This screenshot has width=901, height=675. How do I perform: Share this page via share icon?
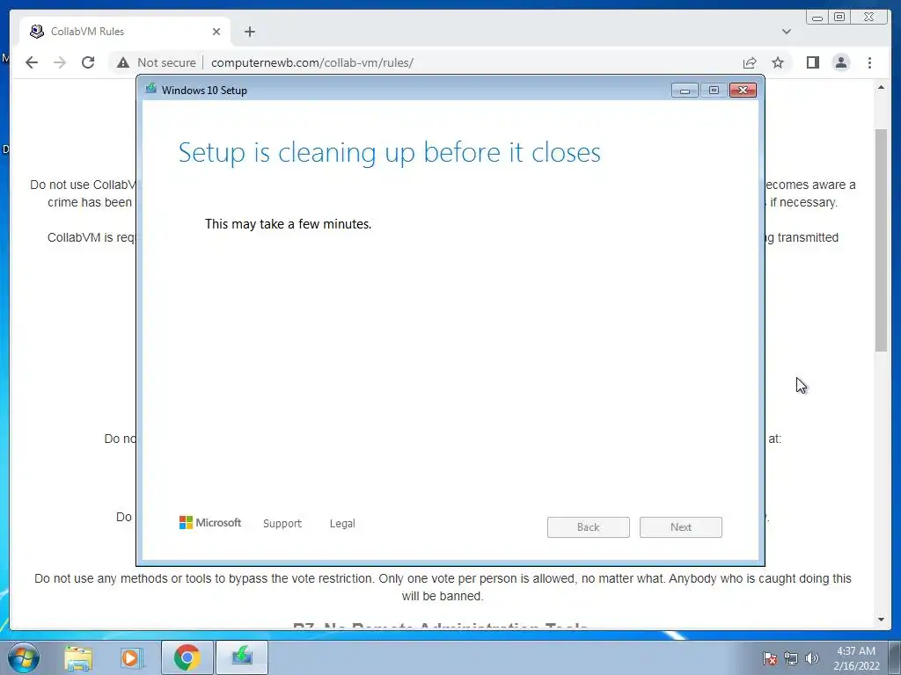[750, 62]
